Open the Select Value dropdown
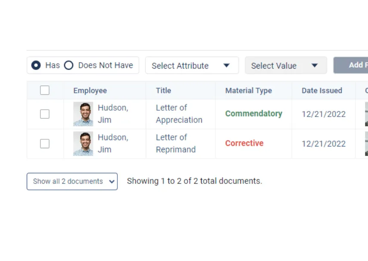Screen dimensions: 368x261 [x=285, y=66]
